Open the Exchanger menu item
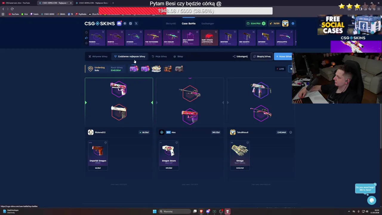This screenshot has height=215, width=382. click(x=208, y=23)
